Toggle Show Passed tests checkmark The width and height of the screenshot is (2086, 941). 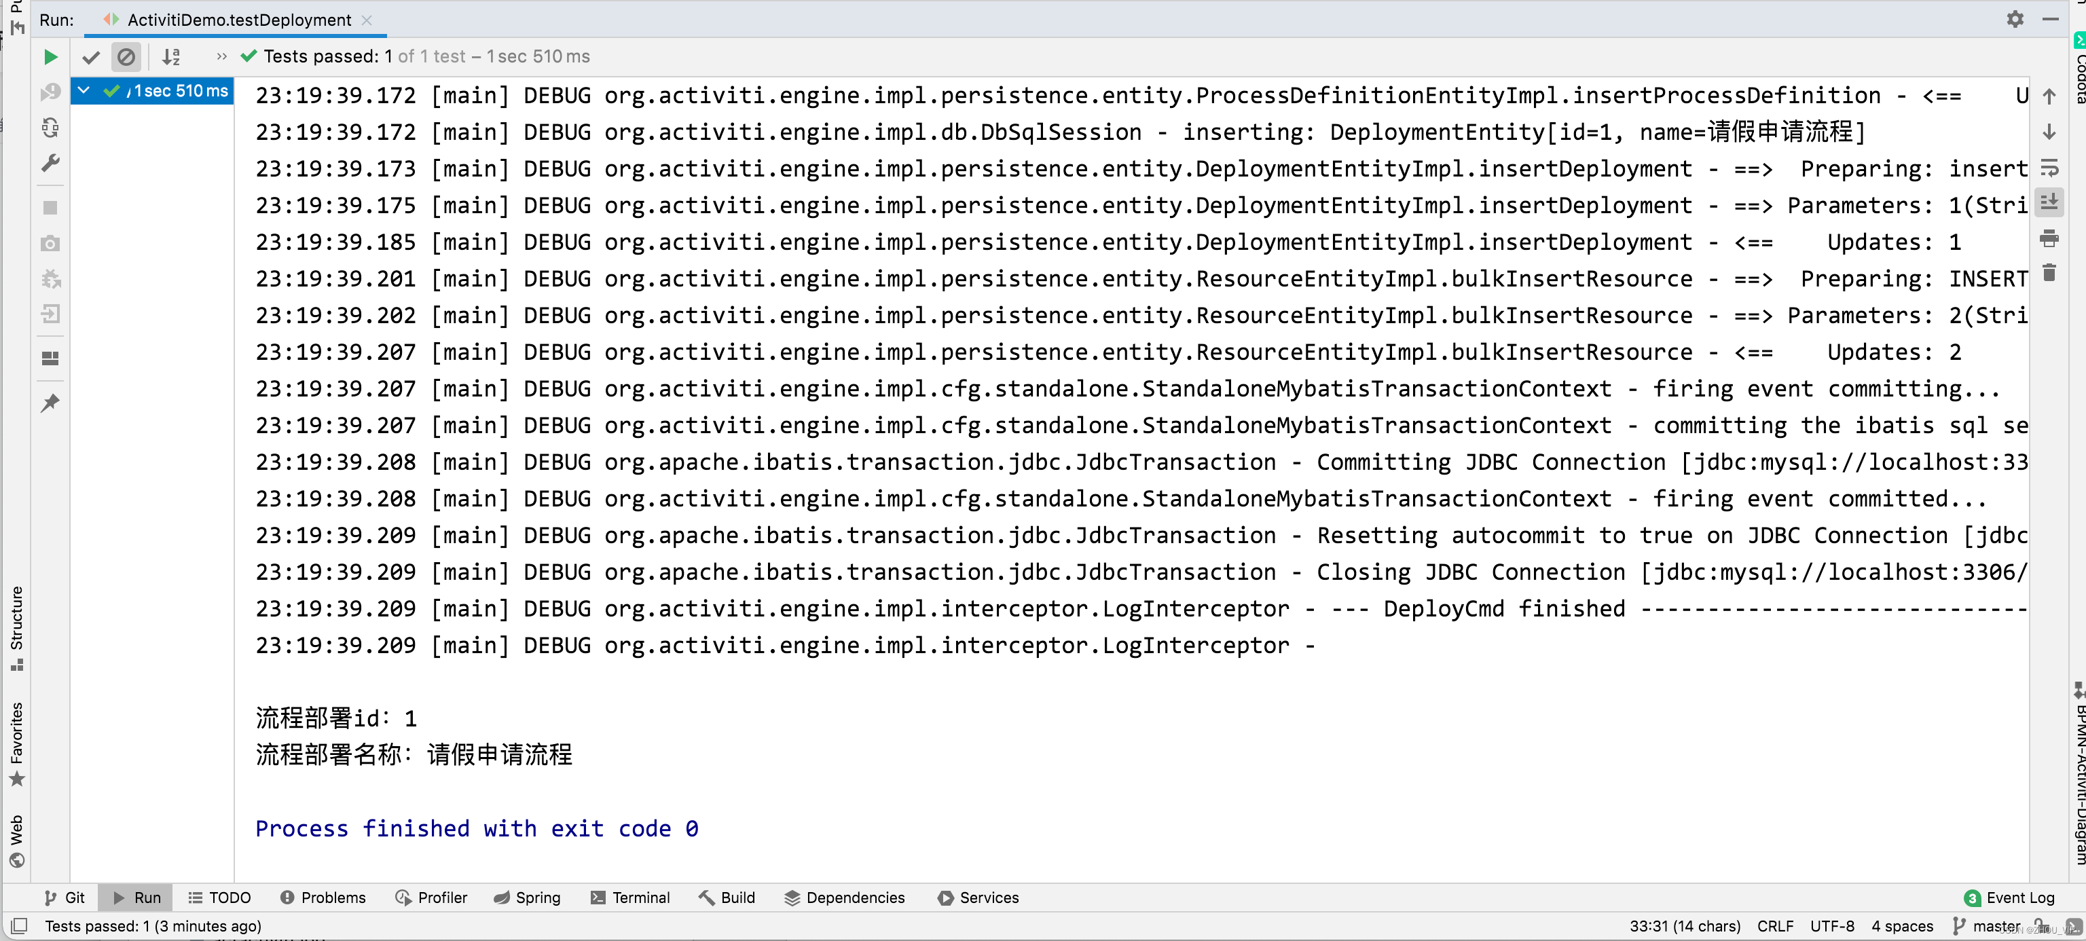point(91,56)
